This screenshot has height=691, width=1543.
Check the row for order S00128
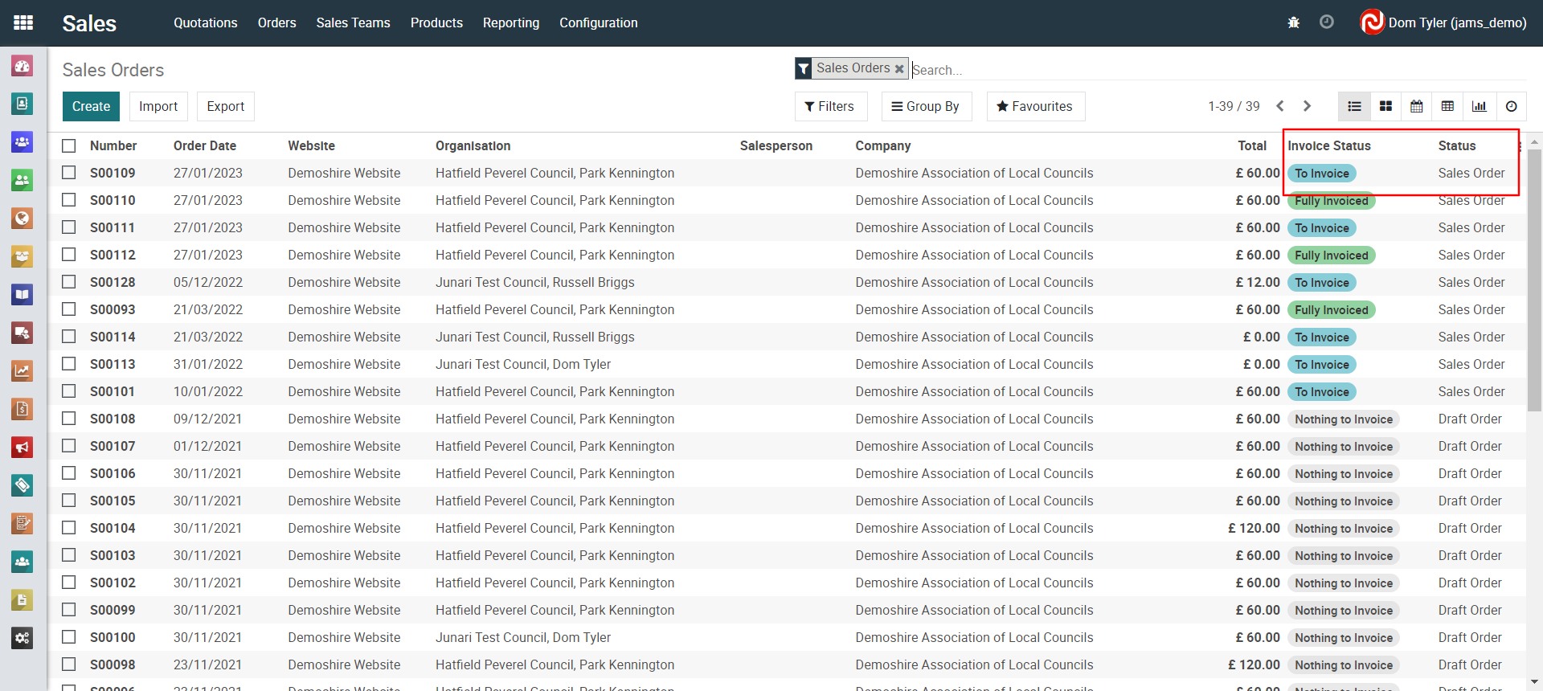click(x=69, y=282)
